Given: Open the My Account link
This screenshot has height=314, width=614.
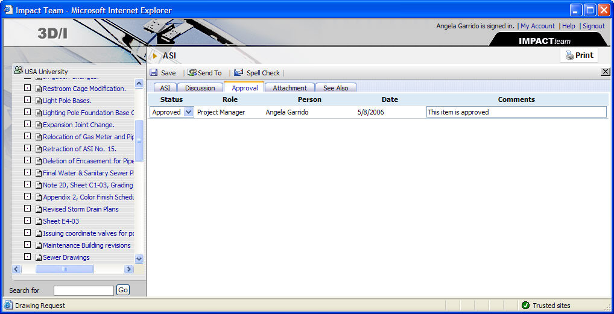Looking at the screenshot, I should pos(537,26).
